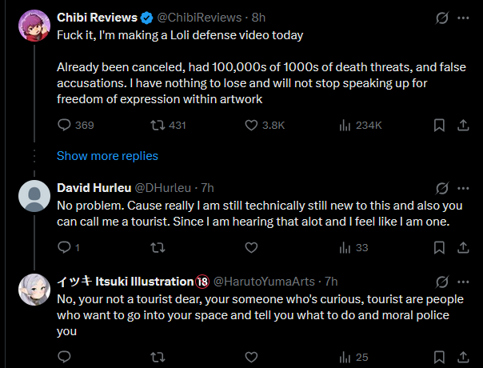This screenshot has width=483, height=368.
Task: Reply to David Hurleu's tweet
Action: 65,247
